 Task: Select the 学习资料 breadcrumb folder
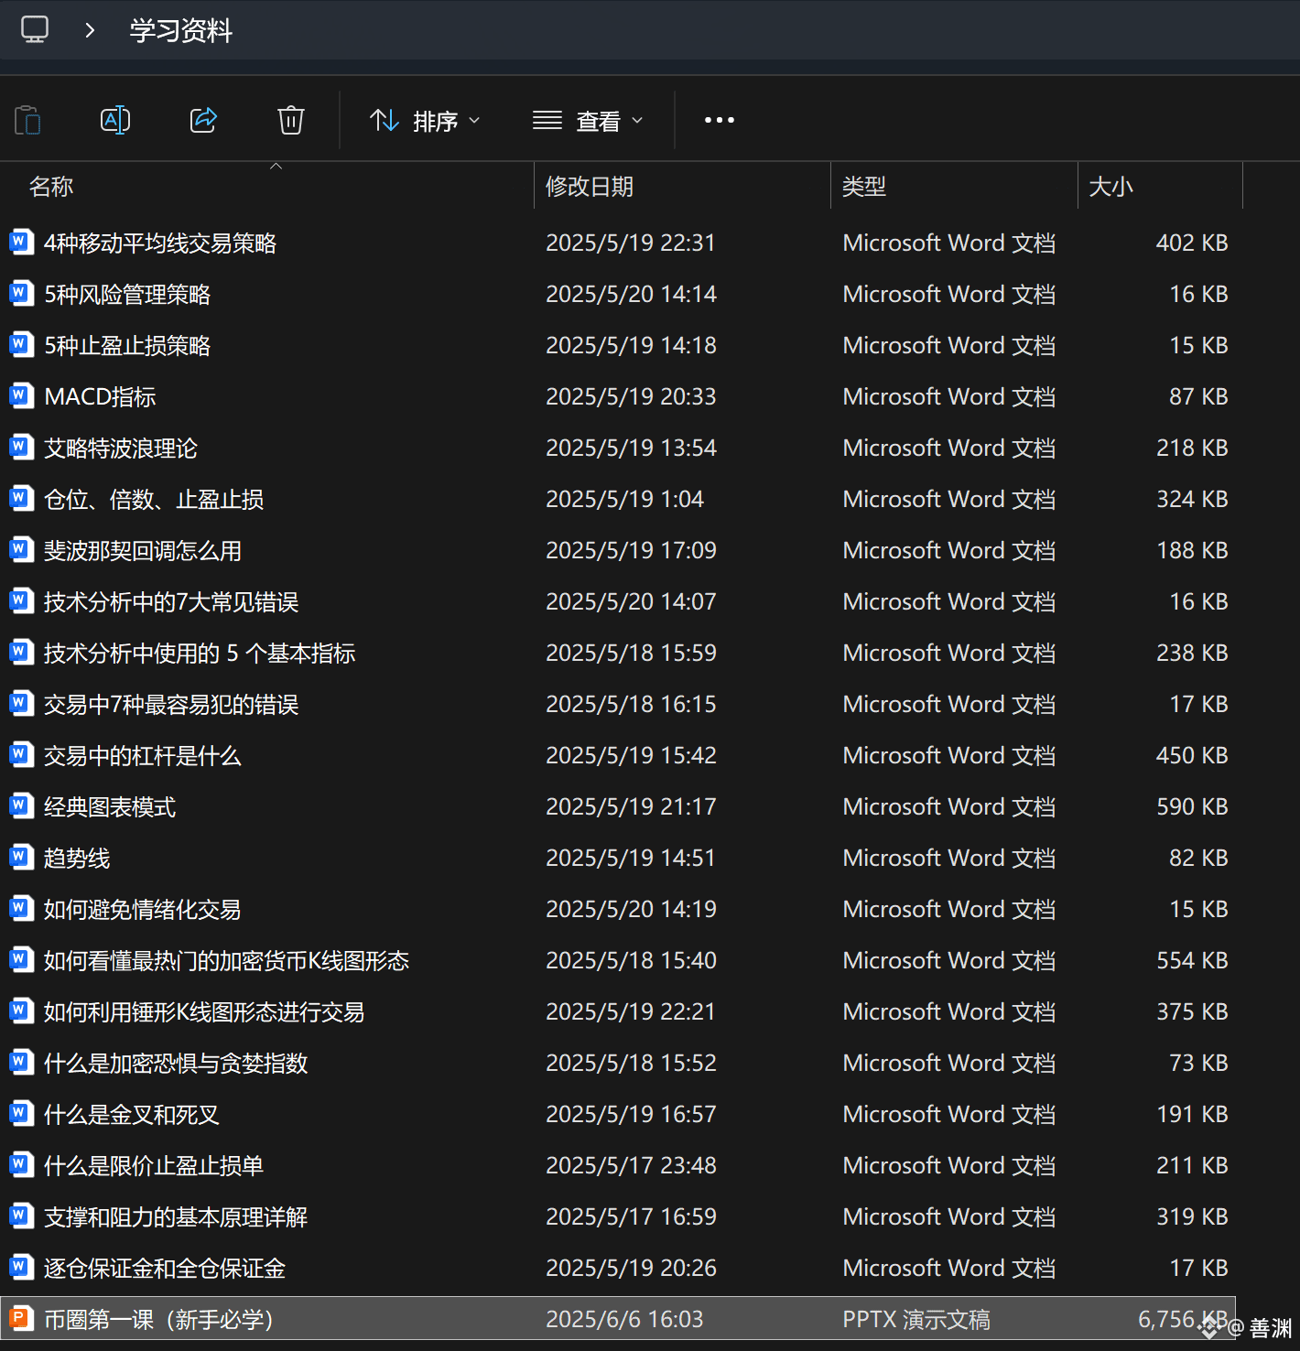tap(181, 31)
